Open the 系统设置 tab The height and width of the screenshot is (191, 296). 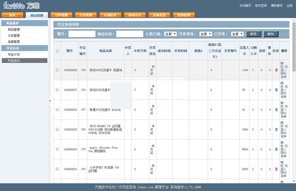(159, 15)
